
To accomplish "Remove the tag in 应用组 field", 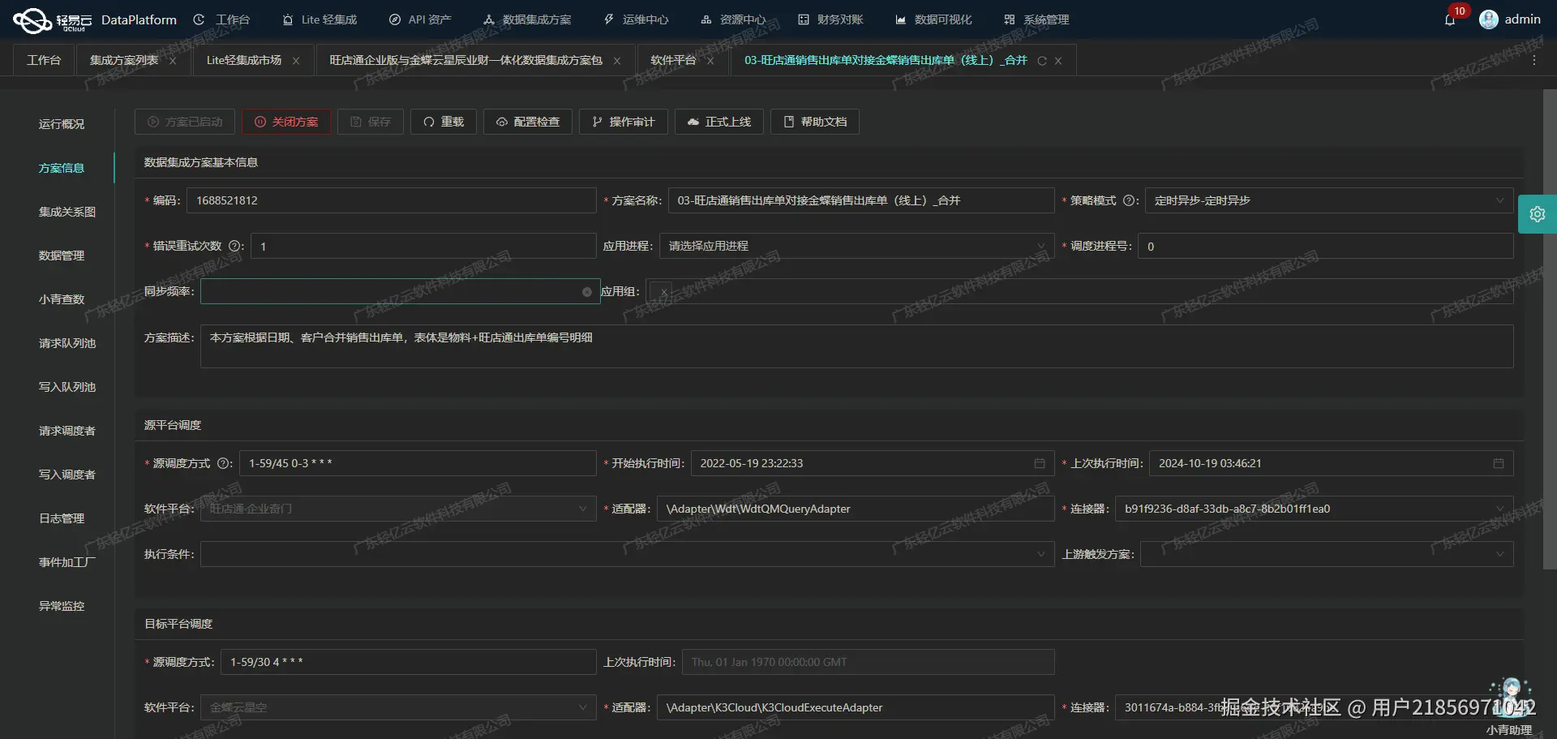I will pyautogui.click(x=663, y=292).
